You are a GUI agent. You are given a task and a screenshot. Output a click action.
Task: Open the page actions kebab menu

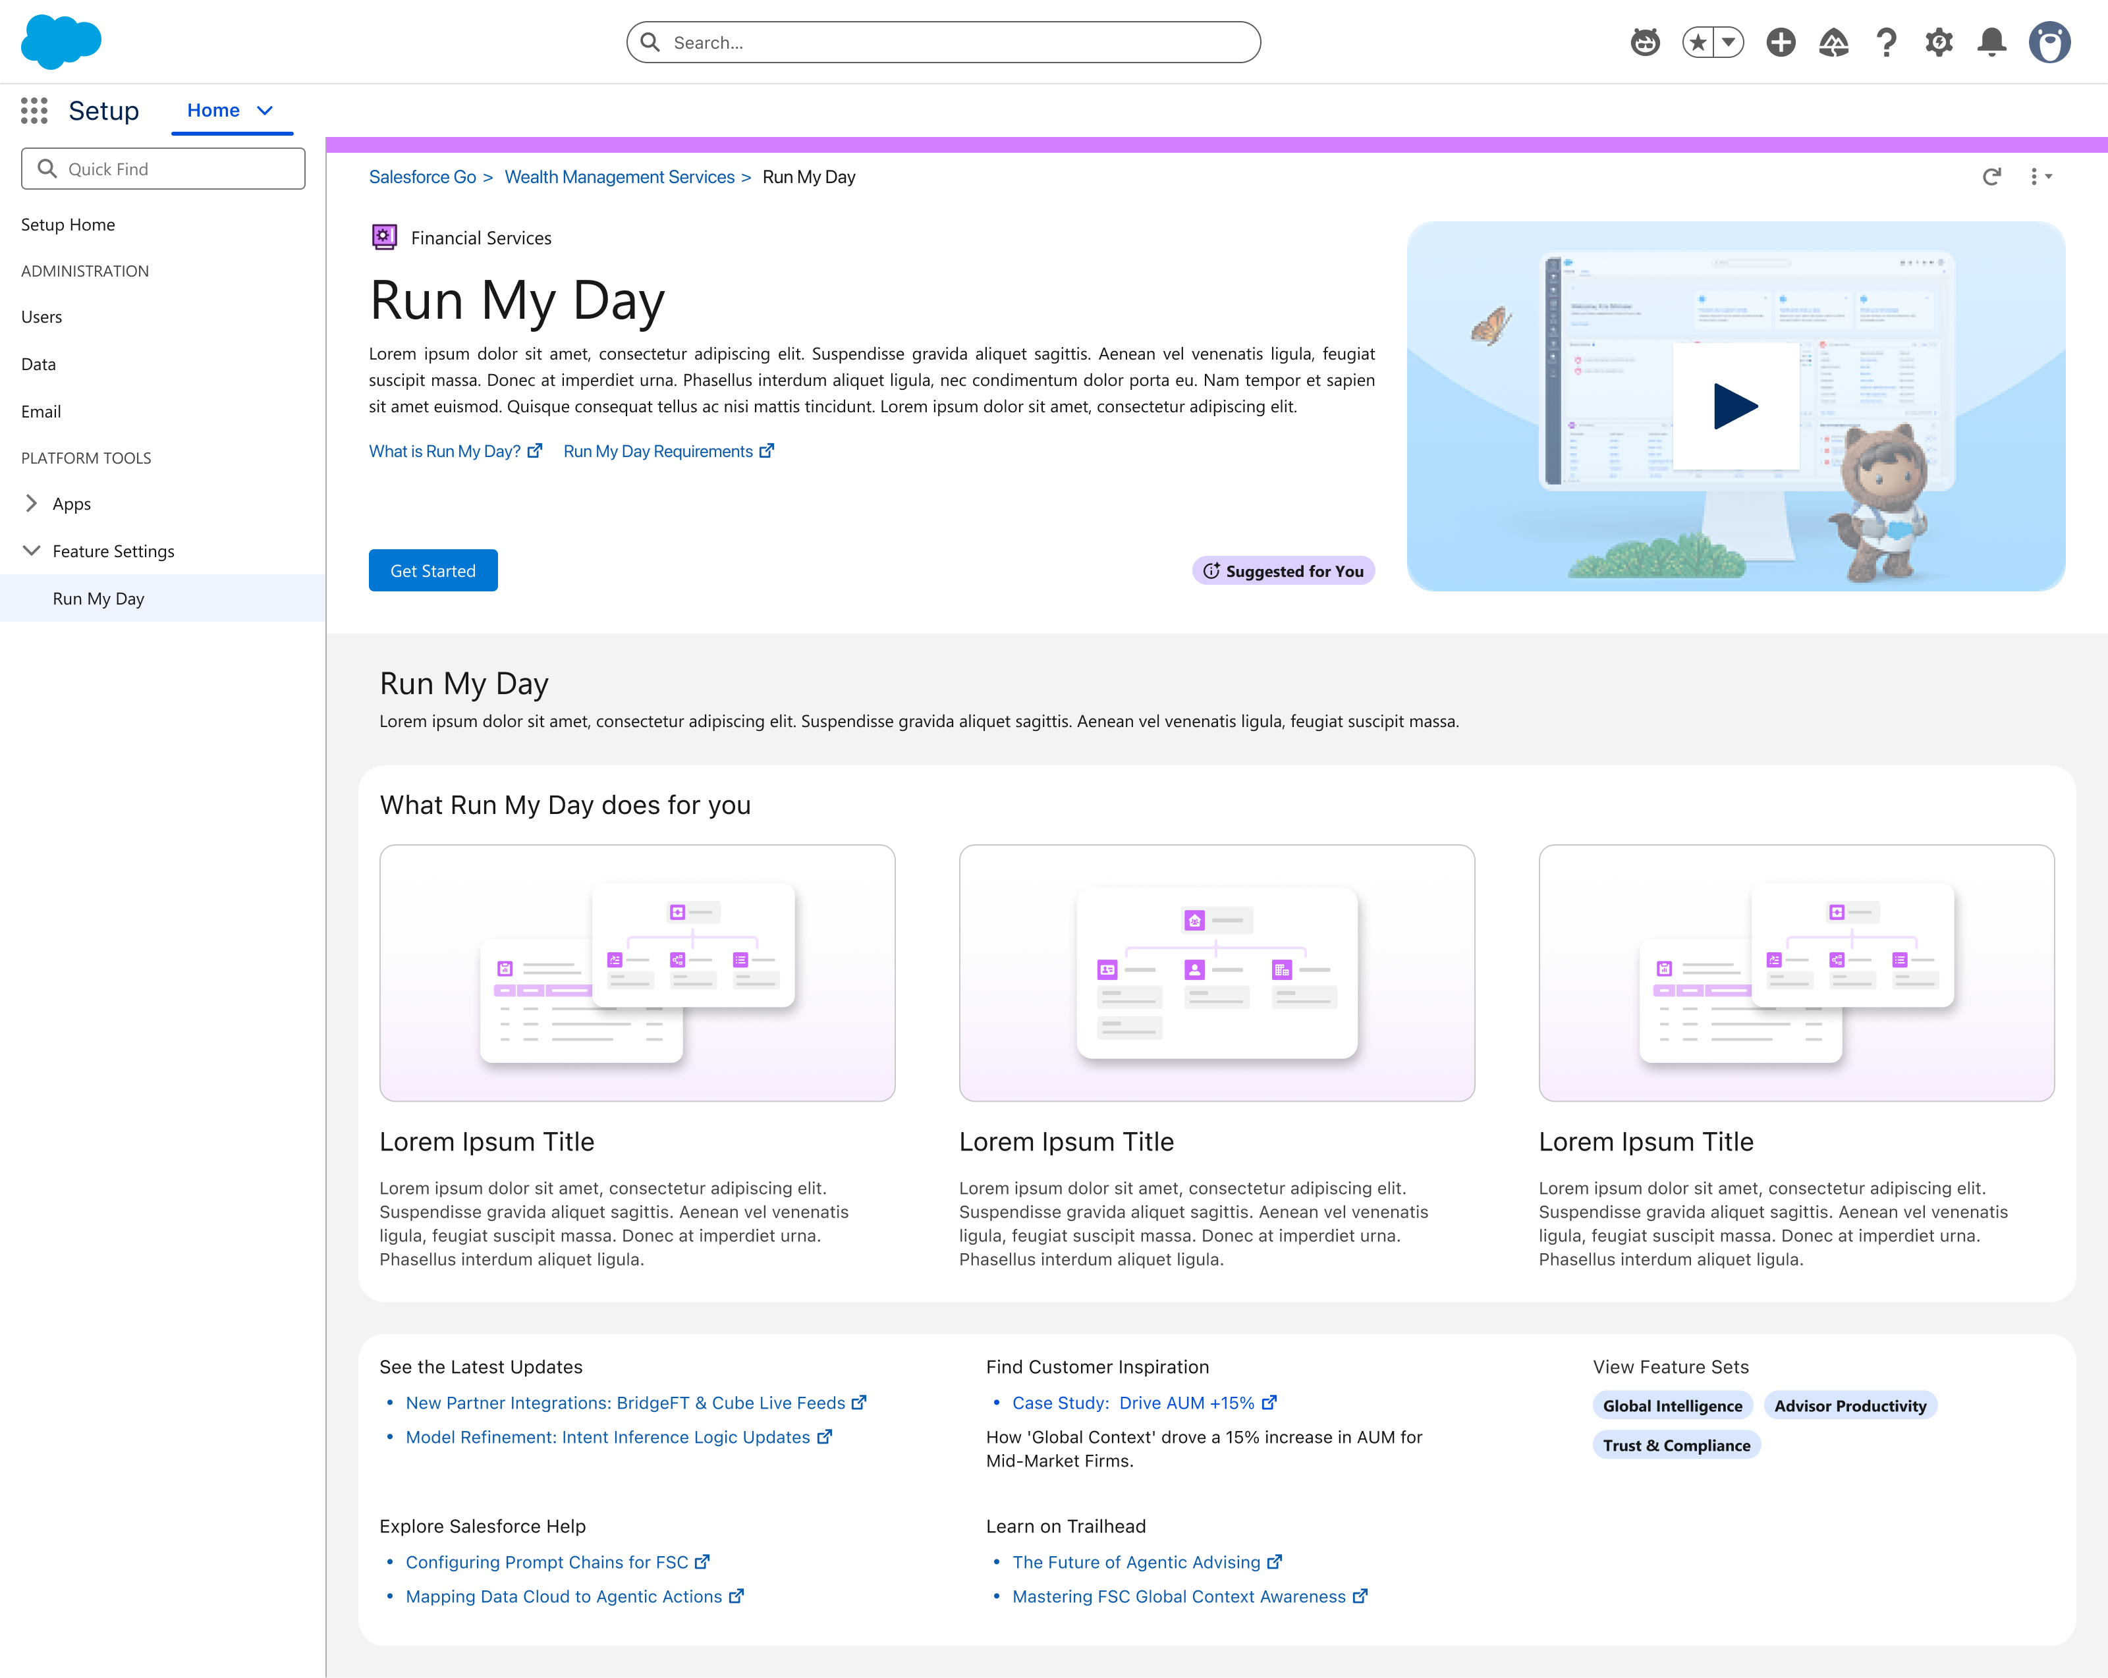2039,177
